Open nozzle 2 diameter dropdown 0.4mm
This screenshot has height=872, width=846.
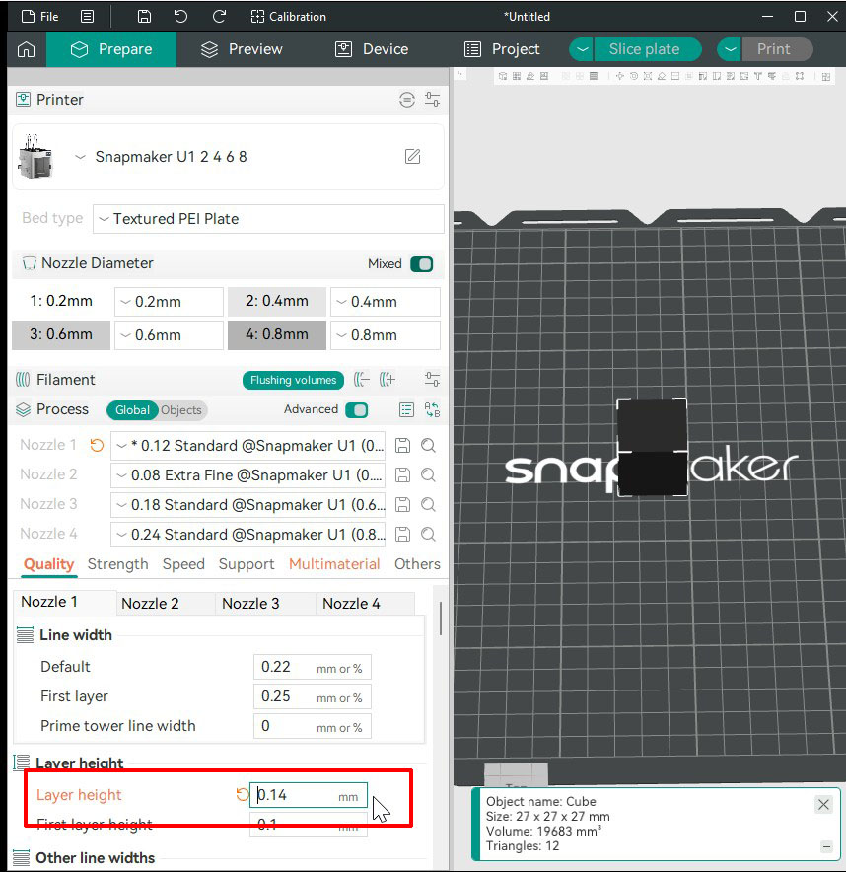[386, 302]
